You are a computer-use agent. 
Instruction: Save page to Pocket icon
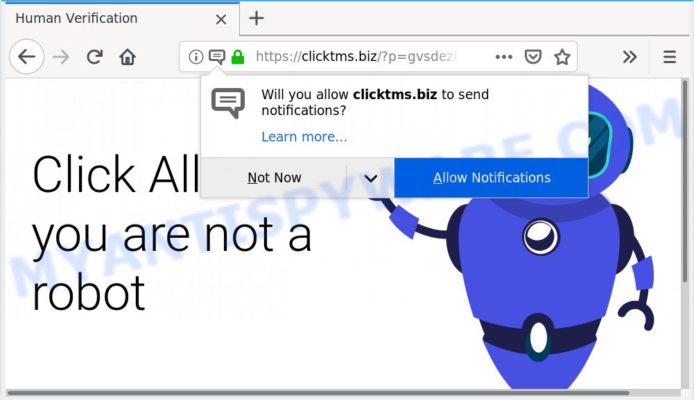[x=533, y=57]
